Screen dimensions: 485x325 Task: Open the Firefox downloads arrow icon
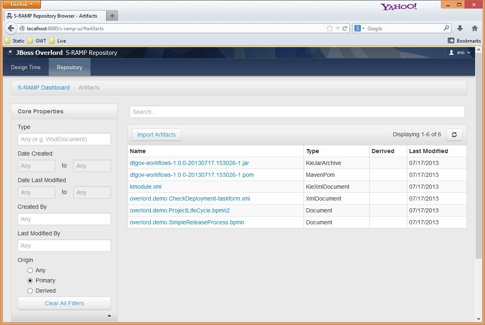tap(460, 28)
